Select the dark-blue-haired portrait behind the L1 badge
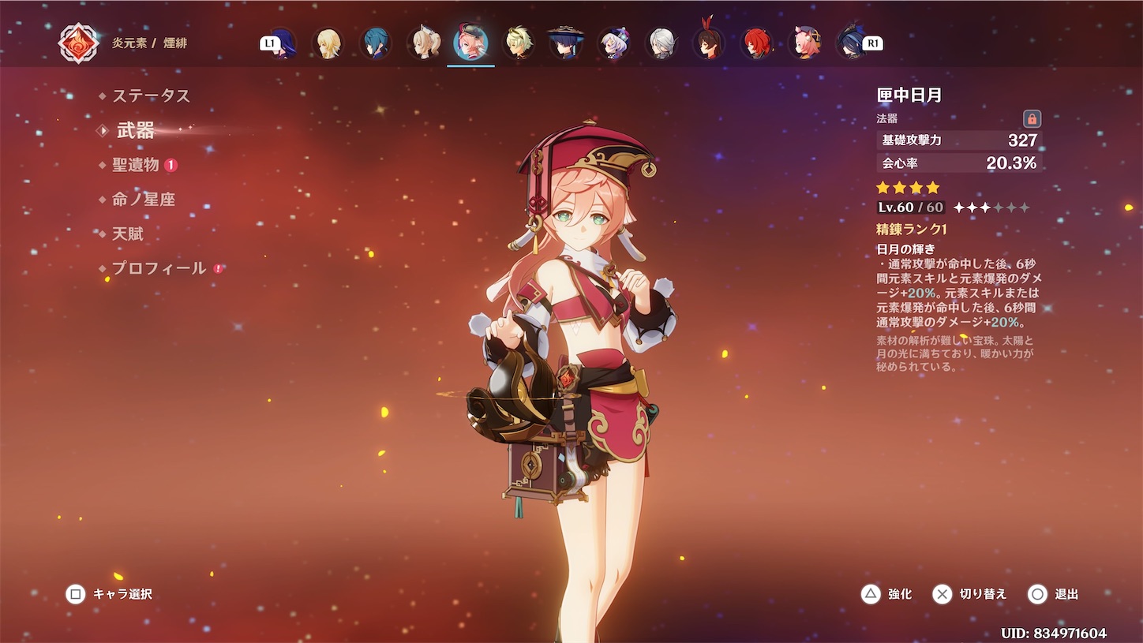 284,43
